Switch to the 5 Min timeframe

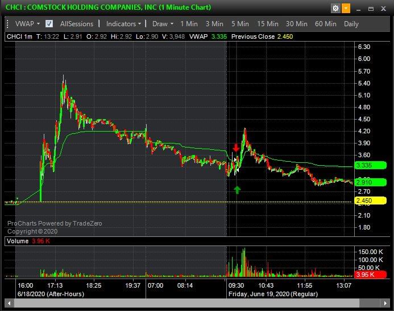pos(240,24)
